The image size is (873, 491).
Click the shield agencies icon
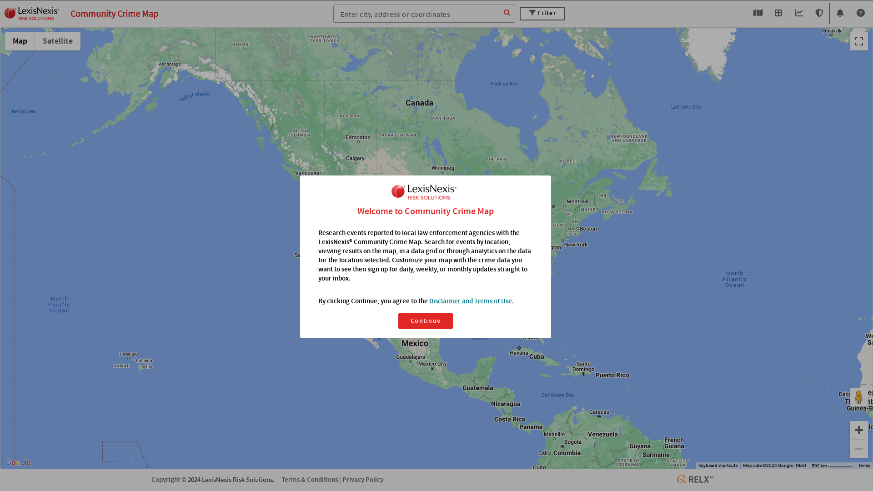(819, 13)
